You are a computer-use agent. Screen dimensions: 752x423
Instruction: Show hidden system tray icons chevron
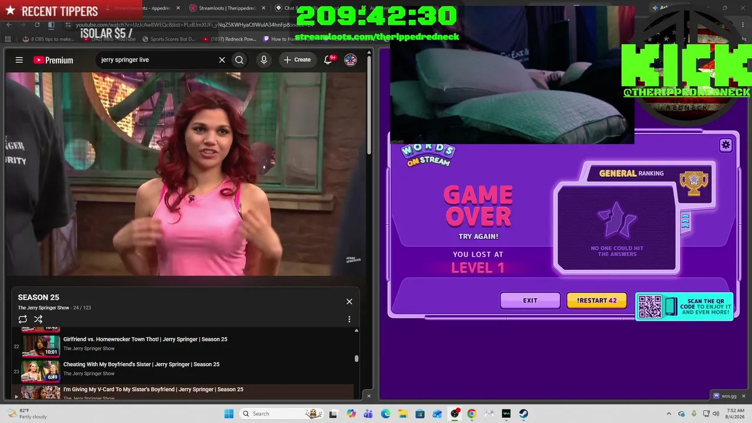click(x=669, y=414)
